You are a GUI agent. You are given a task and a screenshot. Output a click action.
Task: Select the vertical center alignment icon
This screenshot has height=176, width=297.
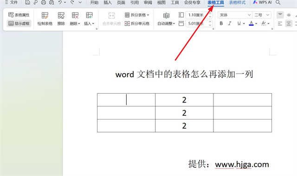tap(289, 15)
